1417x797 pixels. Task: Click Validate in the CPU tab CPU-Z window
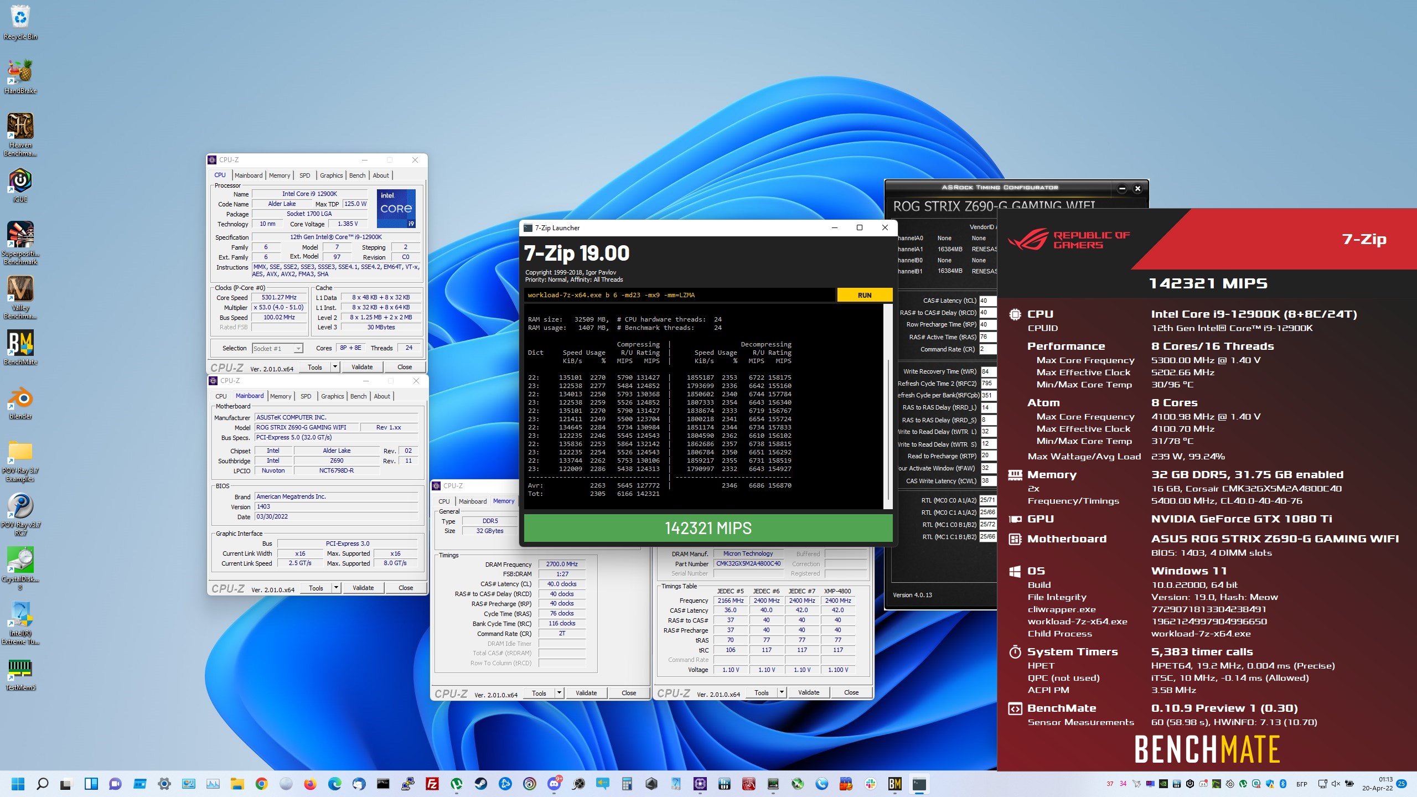362,367
